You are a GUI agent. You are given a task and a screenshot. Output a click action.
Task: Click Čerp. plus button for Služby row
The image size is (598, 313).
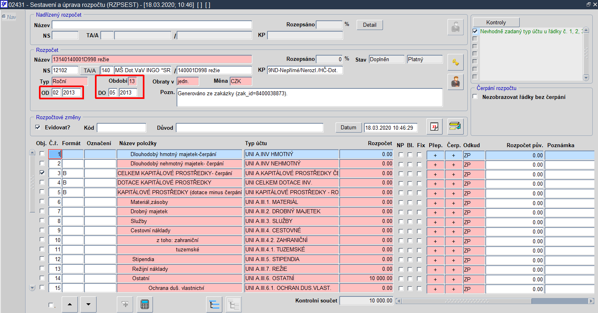point(454,222)
